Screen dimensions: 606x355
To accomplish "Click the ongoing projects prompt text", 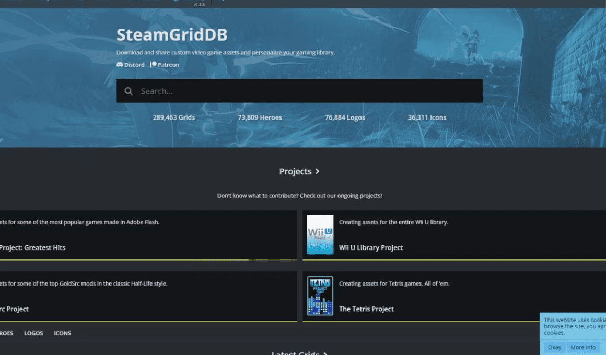I will click(x=299, y=196).
